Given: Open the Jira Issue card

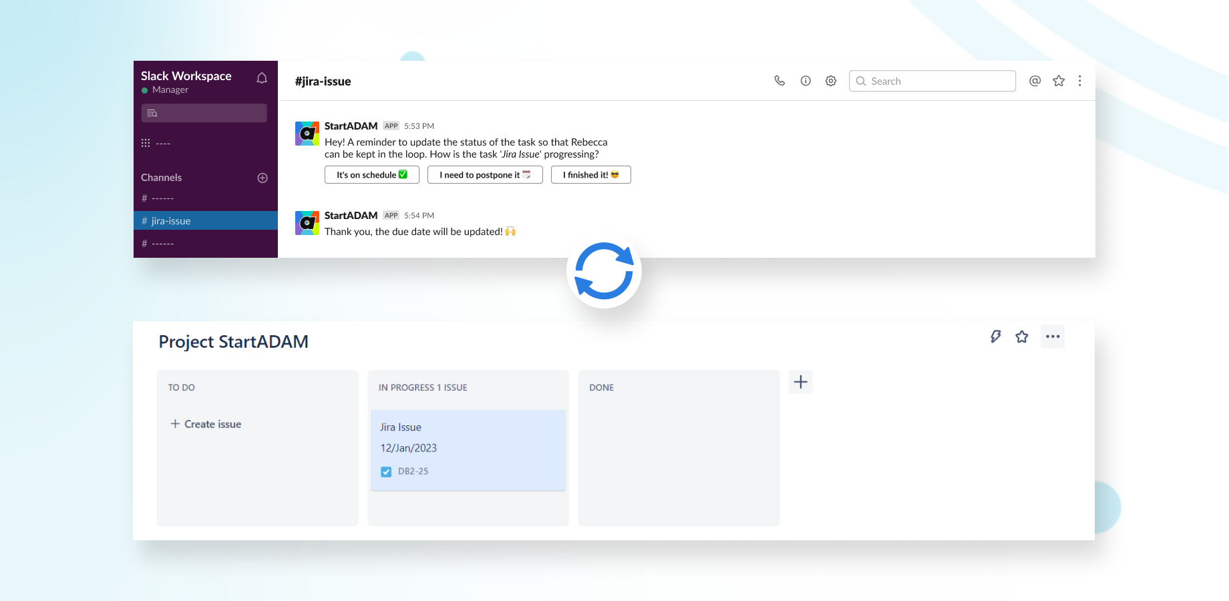Looking at the screenshot, I should pyautogui.click(x=468, y=450).
